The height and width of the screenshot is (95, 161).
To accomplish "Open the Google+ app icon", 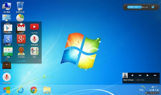I will pyautogui.click(x=21, y=39).
